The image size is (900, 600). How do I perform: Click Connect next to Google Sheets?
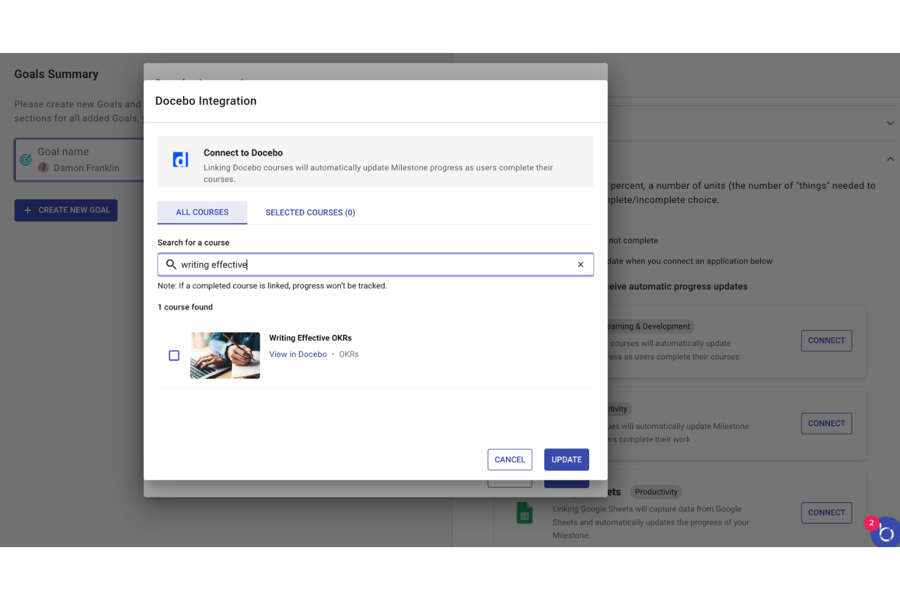[826, 512]
